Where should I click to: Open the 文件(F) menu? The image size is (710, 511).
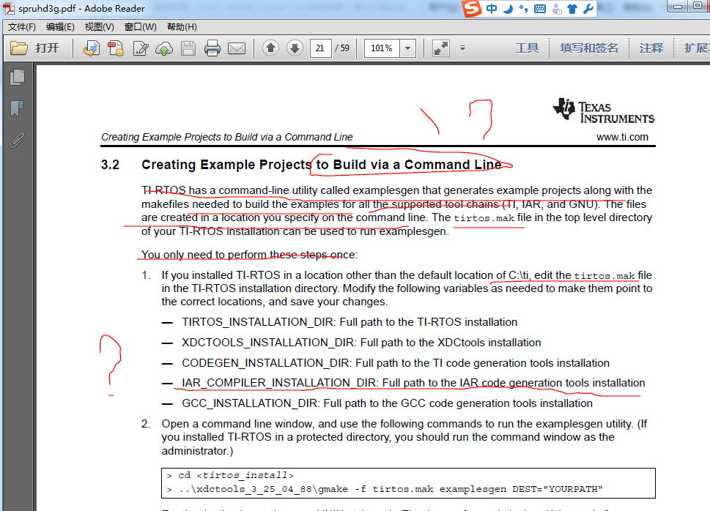(x=21, y=26)
